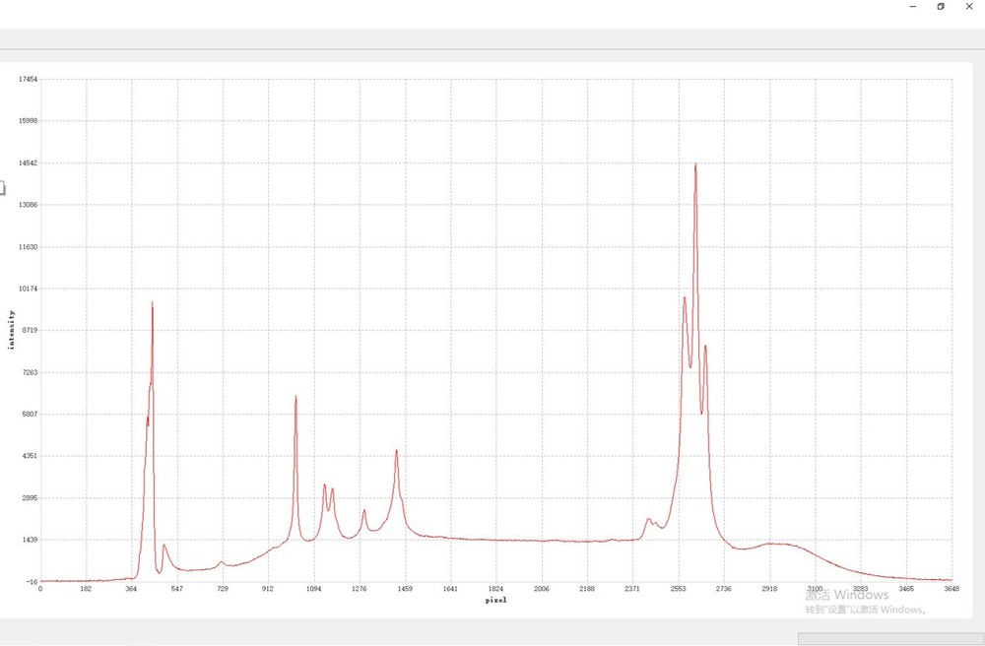Click the tallest peak tip near 14542 intensity
Viewport: 985px width, 646px height.
695,165
